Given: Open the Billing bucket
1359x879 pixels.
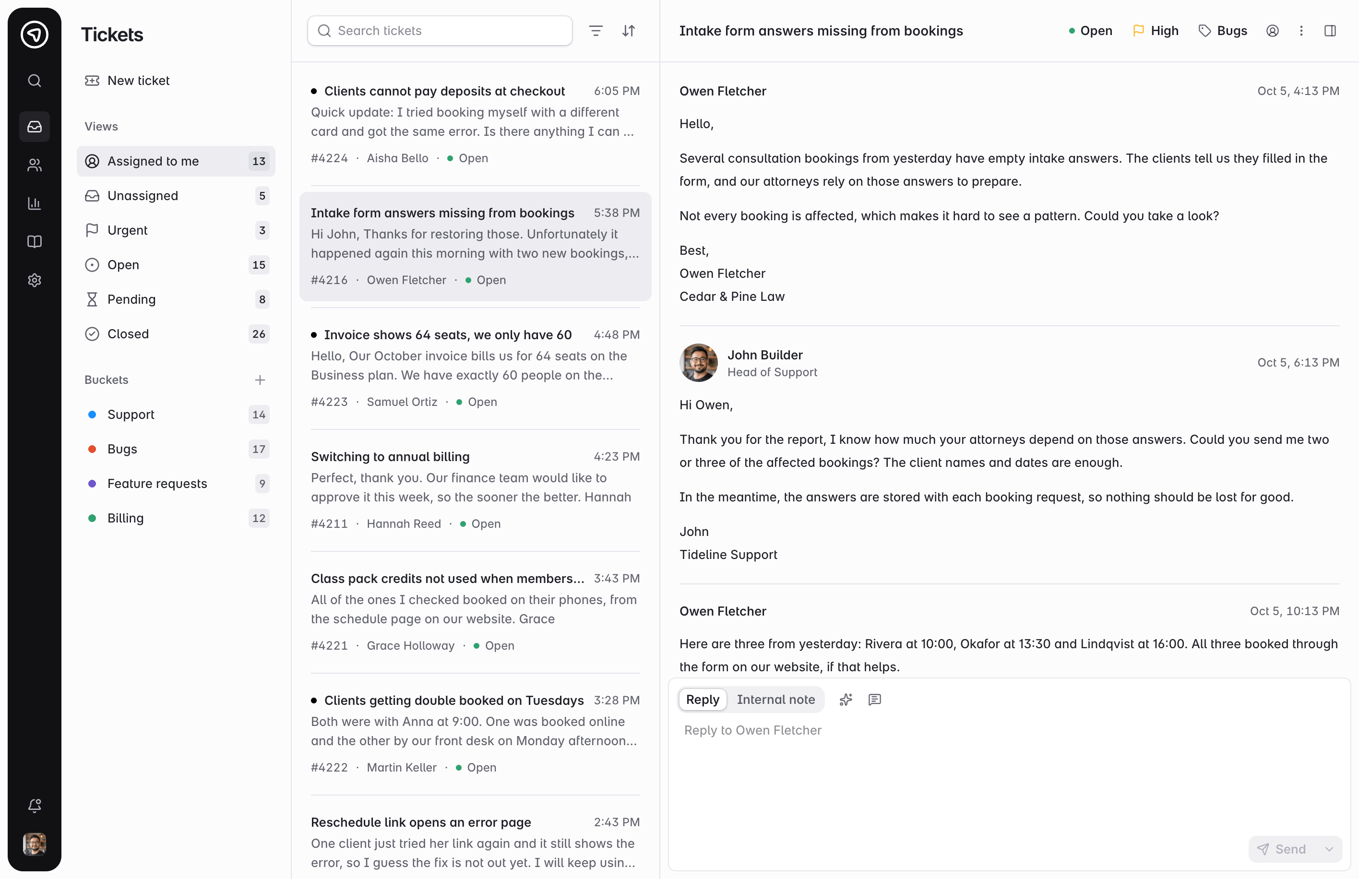Looking at the screenshot, I should [176, 518].
